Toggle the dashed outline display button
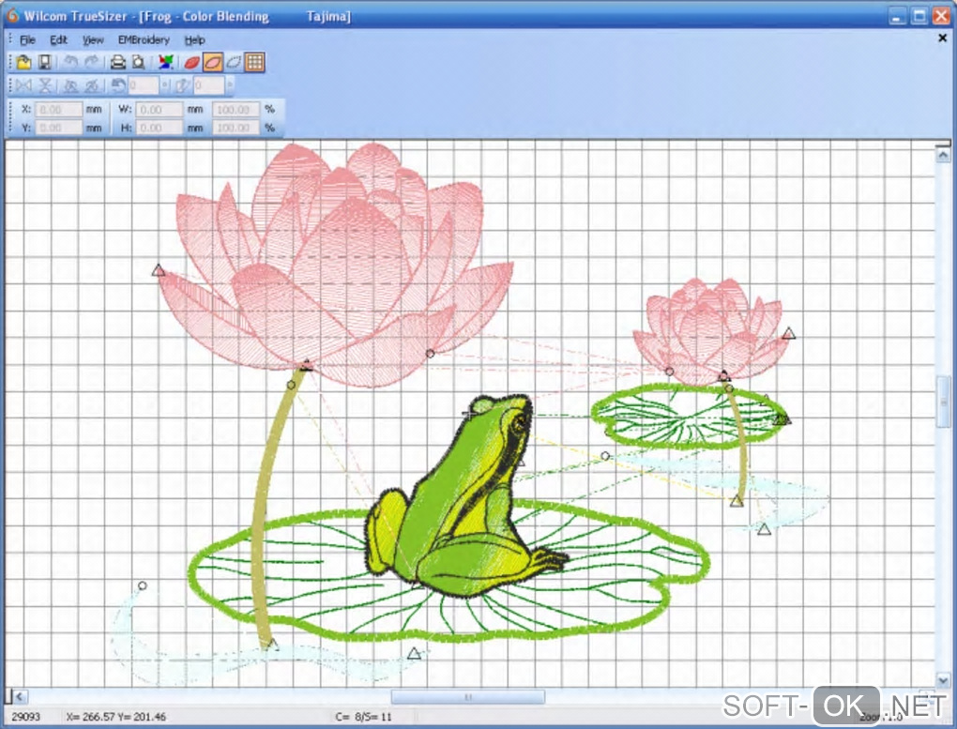 click(x=234, y=62)
